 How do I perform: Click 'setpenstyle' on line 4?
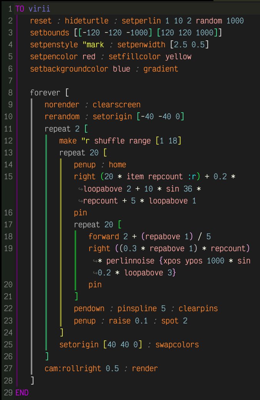click(54, 45)
